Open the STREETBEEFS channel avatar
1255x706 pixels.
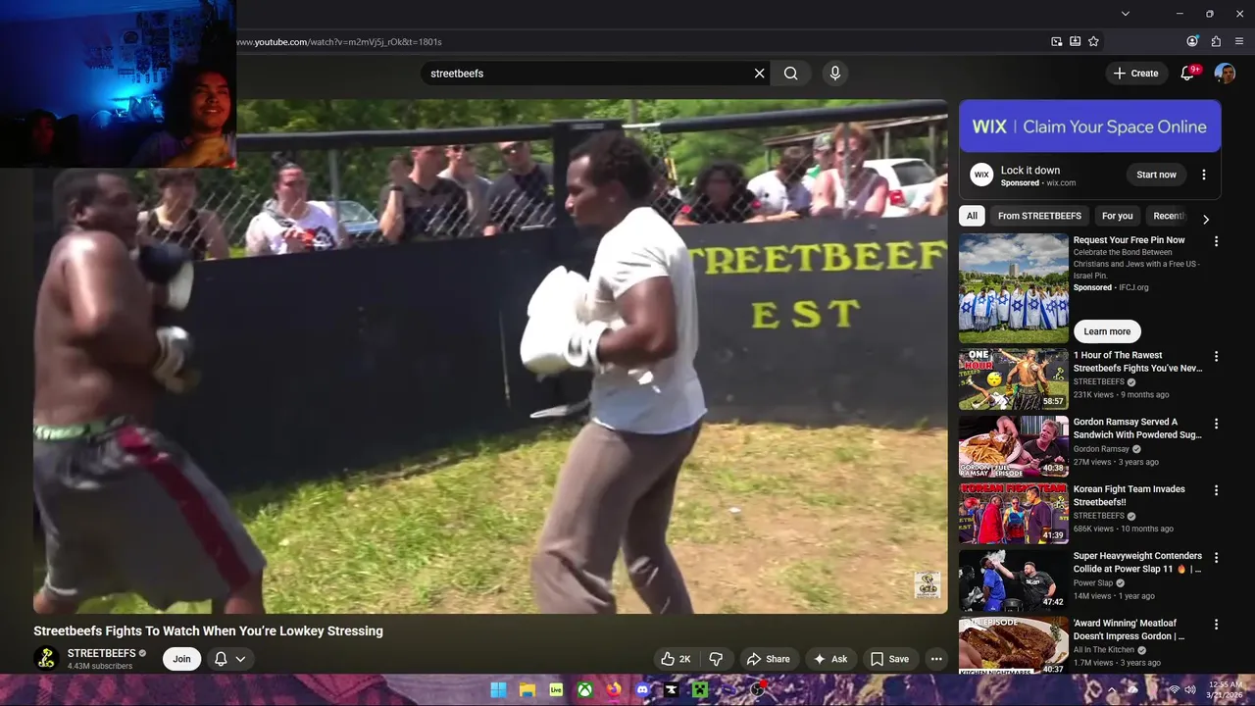[46, 659]
